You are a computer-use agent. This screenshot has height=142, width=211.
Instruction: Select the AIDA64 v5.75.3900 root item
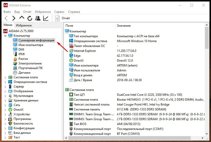(x=21, y=31)
